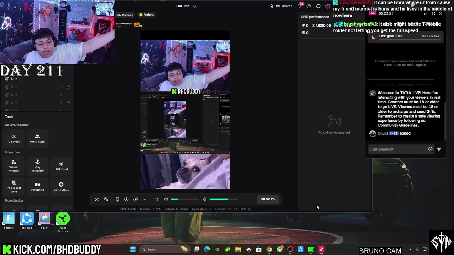Open the LIVE Goal tool tile

coord(61,166)
